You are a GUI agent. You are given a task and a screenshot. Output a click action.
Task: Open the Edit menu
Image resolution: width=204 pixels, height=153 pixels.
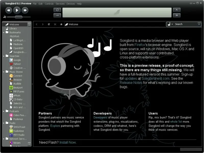coord(41,4)
